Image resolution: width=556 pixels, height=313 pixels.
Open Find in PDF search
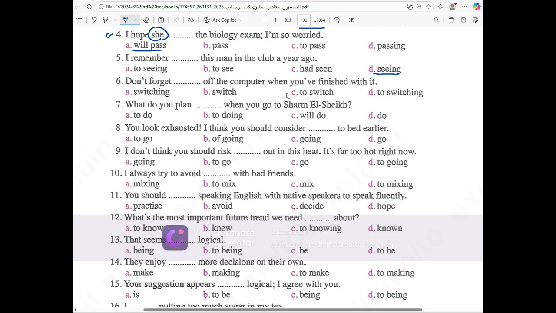(437, 20)
